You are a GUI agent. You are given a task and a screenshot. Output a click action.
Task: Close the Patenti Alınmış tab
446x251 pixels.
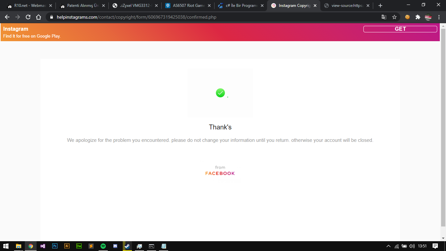point(104,6)
